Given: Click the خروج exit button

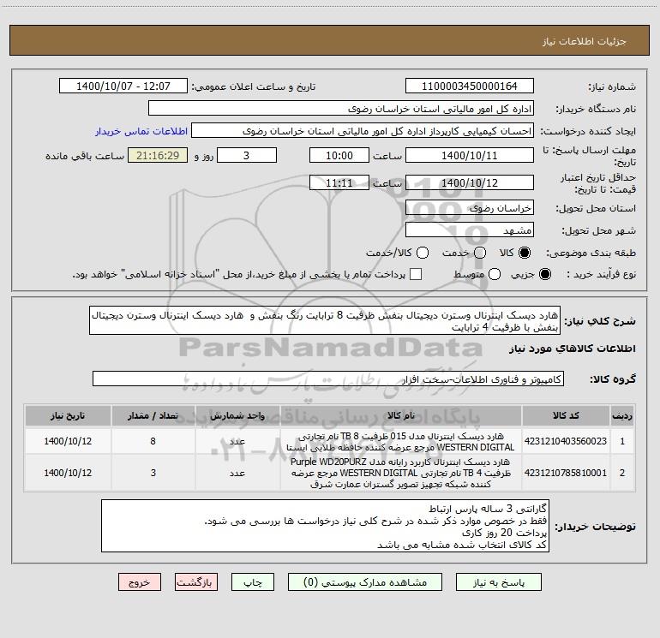Looking at the screenshot, I should 140,582.
